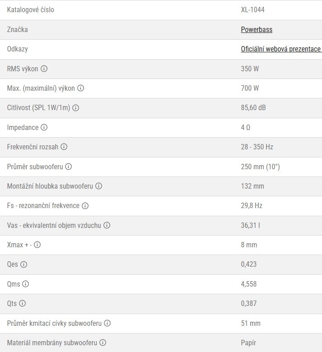Show the Qms parameter info
The width and height of the screenshot is (322, 352).
coord(26,284)
